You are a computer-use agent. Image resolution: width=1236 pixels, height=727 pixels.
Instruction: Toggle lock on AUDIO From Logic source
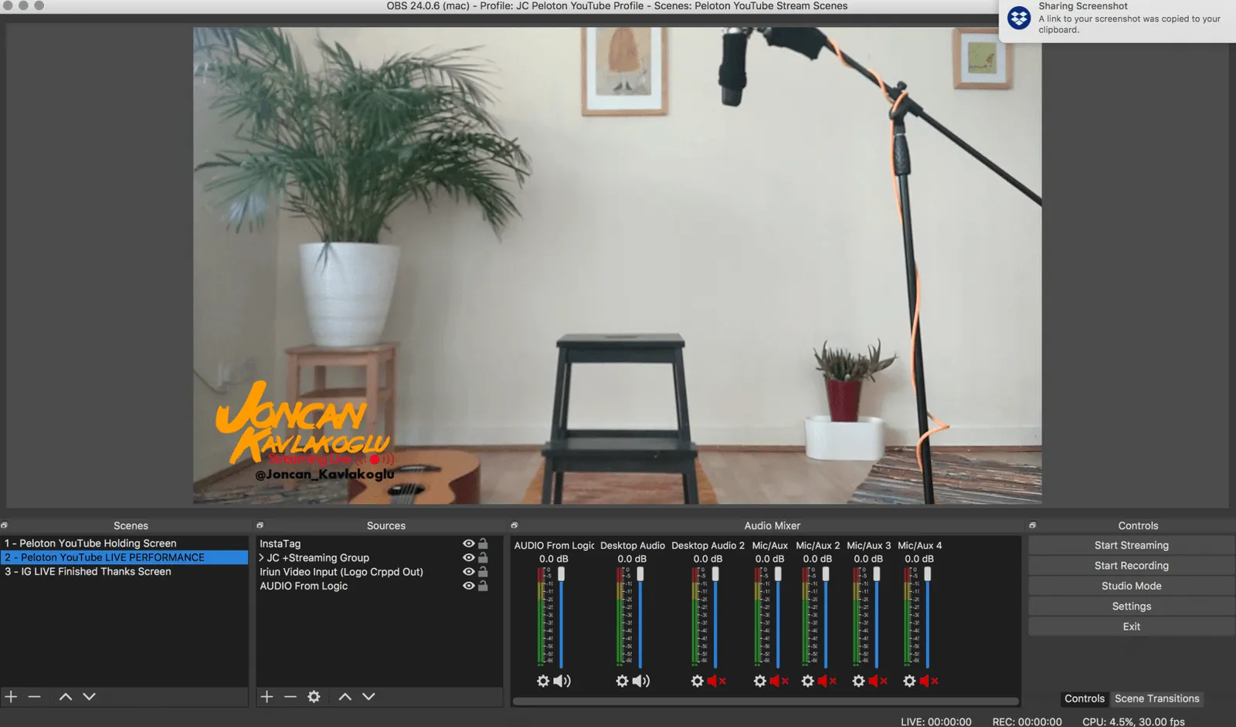[483, 586]
